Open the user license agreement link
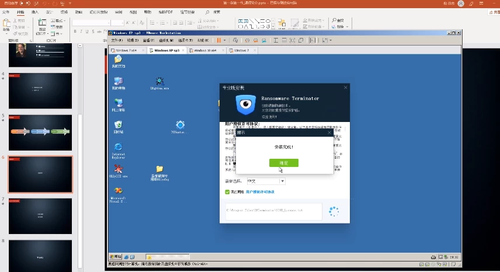The image size is (500, 272). click(x=260, y=191)
